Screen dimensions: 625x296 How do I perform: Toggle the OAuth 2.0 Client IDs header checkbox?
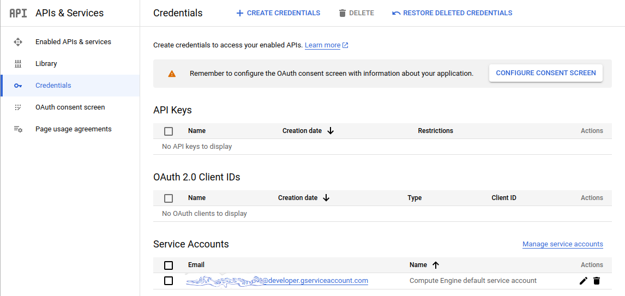coord(169,198)
